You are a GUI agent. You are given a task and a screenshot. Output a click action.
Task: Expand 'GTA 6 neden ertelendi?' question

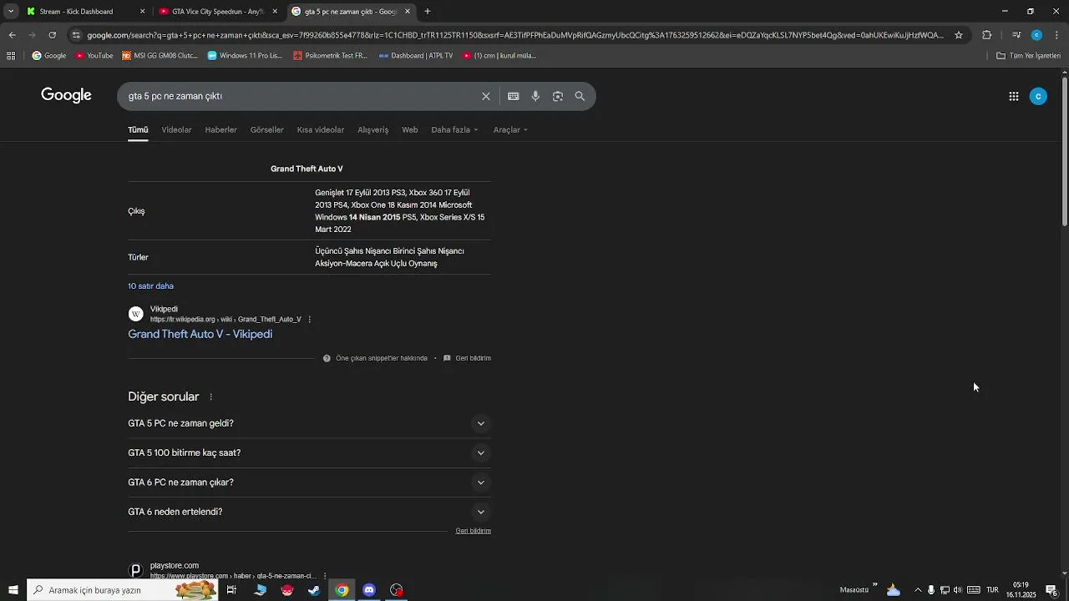tap(307, 512)
